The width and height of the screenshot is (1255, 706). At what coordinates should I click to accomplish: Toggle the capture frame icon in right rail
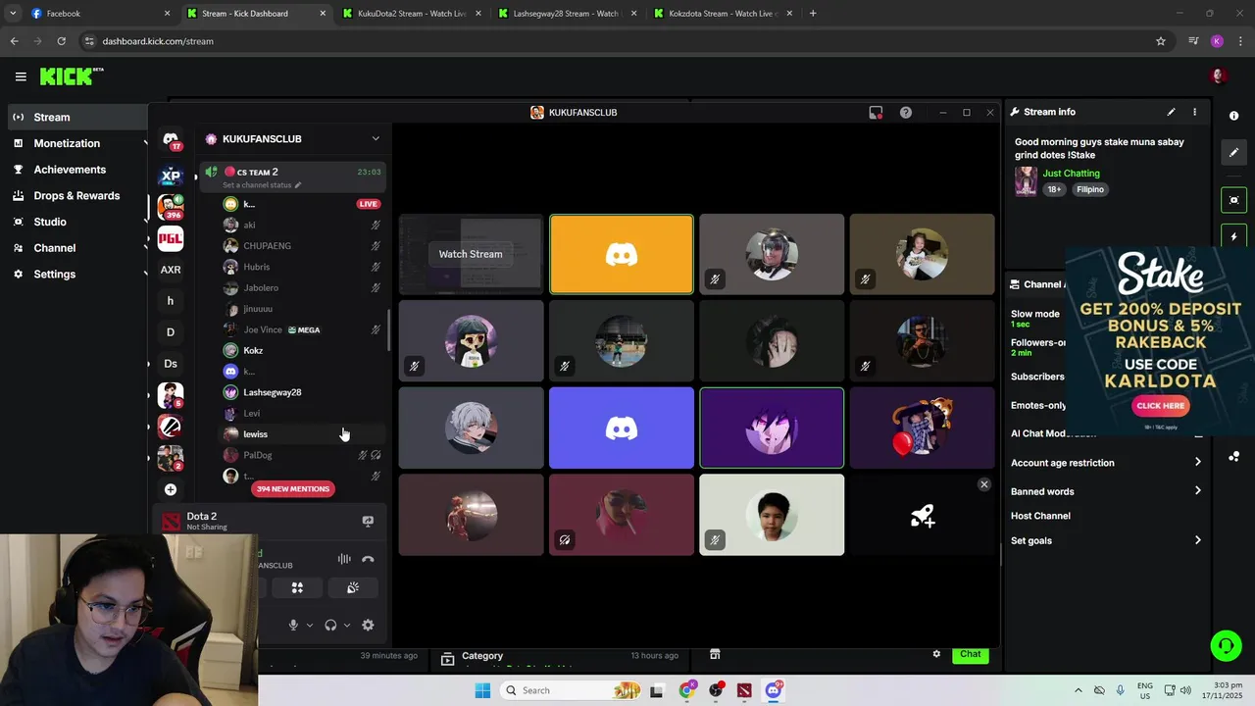click(1233, 200)
